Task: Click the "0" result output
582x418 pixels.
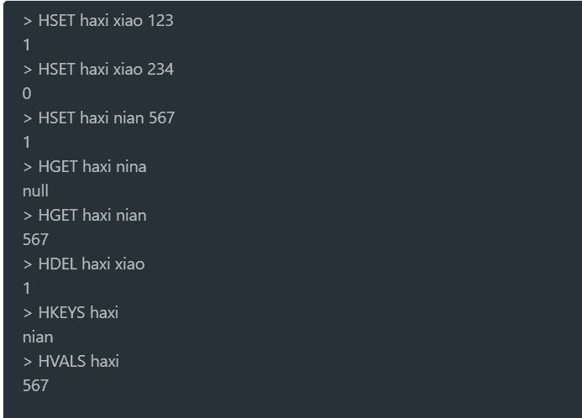Action: (27, 94)
